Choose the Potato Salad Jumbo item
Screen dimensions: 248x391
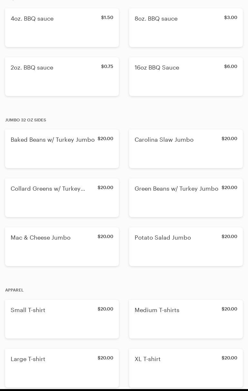[x=186, y=247]
